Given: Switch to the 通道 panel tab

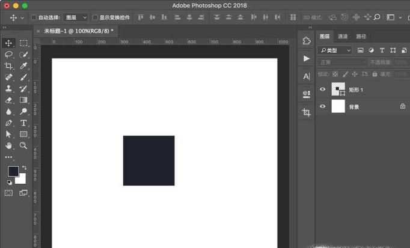Looking at the screenshot, I should click(x=343, y=36).
